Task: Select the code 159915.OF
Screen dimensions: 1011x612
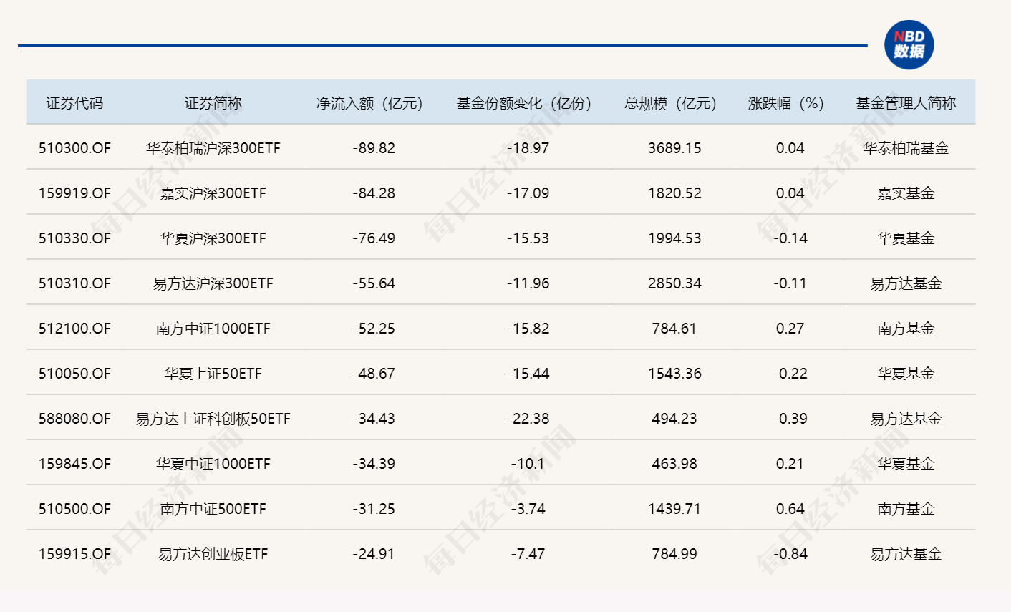Action: point(76,554)
